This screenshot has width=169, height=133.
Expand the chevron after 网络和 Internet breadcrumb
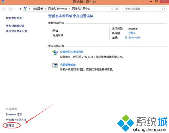tap(69, 9)
